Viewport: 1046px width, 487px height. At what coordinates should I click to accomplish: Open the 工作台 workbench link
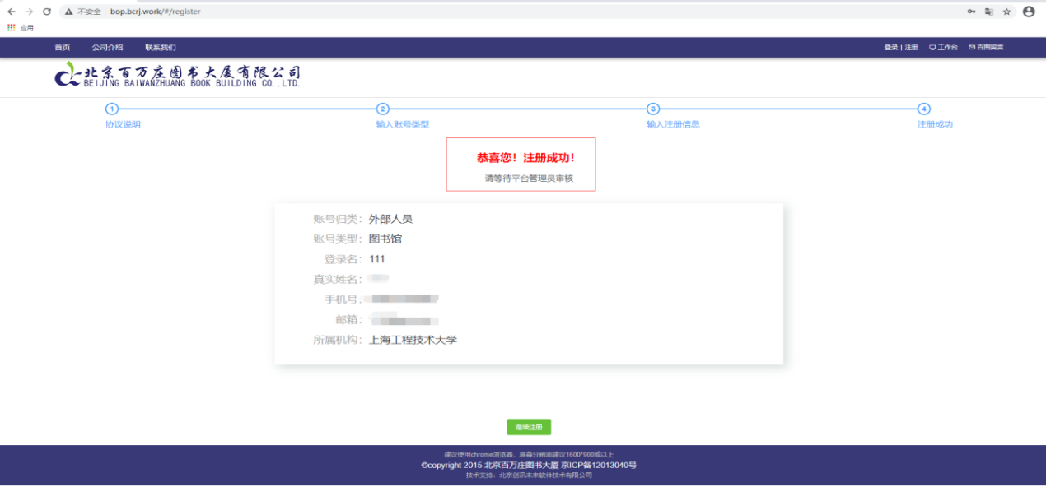coord(944,48)
